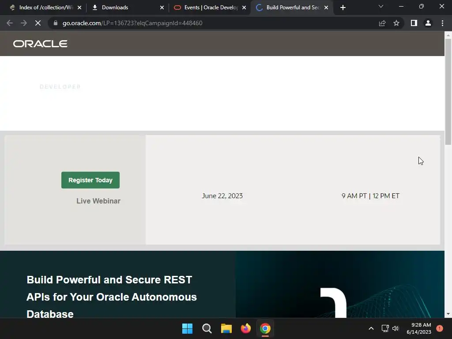Show hidden tray icons chevron

click(x=371, y=328)
